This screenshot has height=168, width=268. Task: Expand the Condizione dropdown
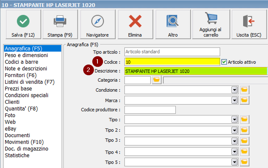point(235,90)
